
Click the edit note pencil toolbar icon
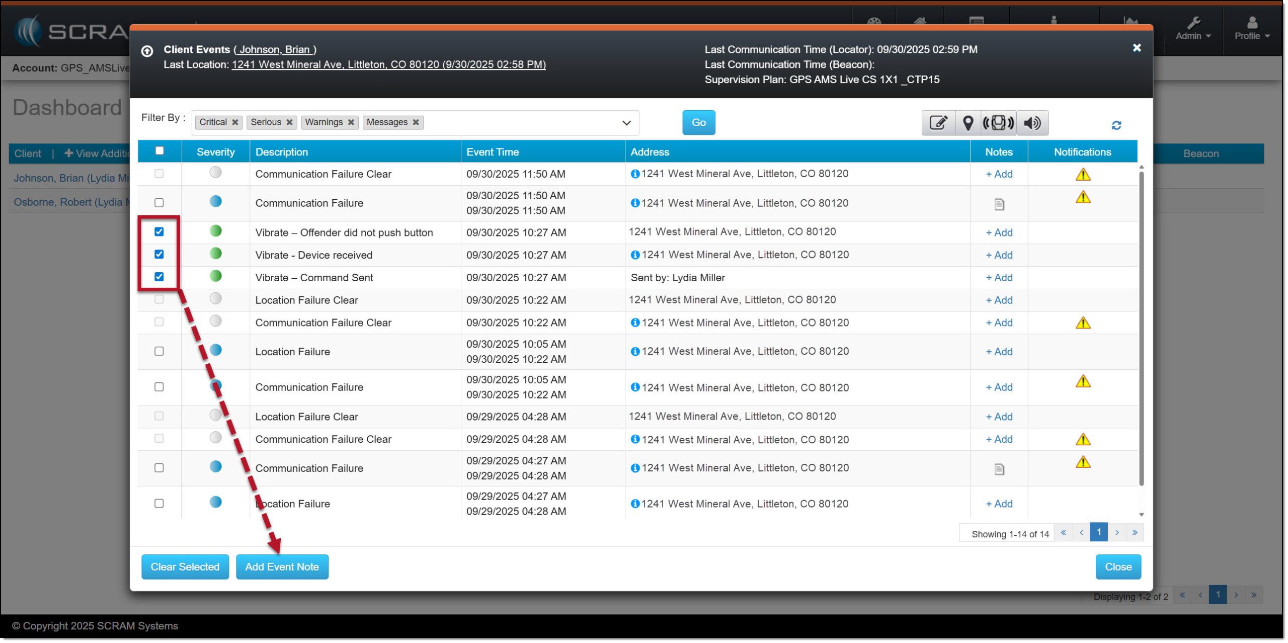939,123
